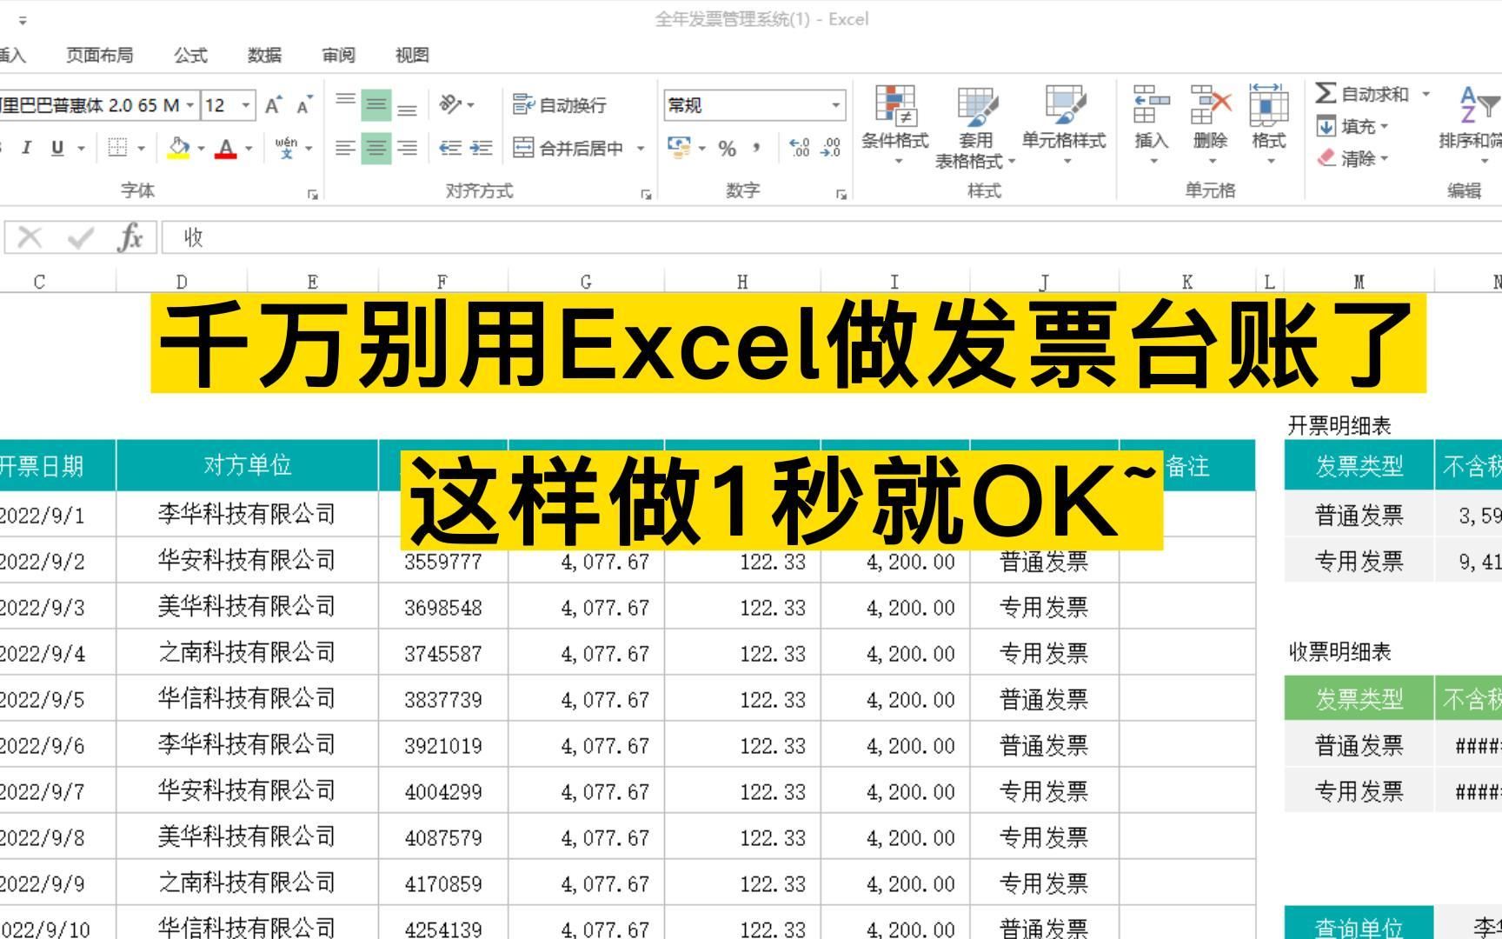Image resolution: width=1502 pixels, height=939 pixels.
Task: Switch to the 审阅 ribbon tab
Action: click(338, 56)
